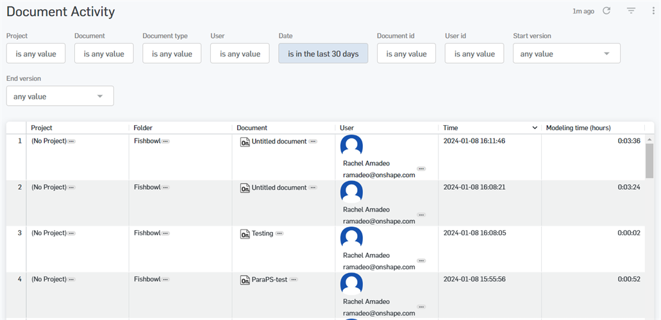Click ellipsis after row 2 (No Project)
The width and height of the screenshot is (661, 320).
click(x=71, y=188)
